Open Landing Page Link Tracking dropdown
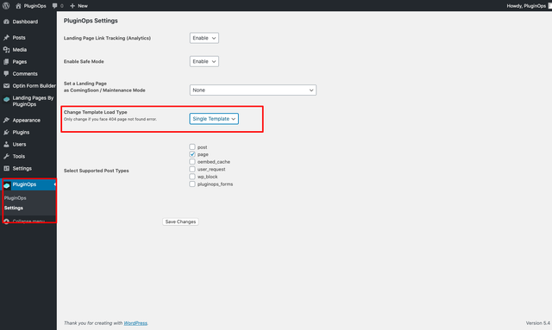 pos(204,38)
